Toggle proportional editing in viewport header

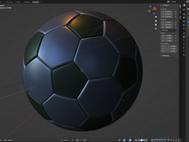(x=85, y=140)
